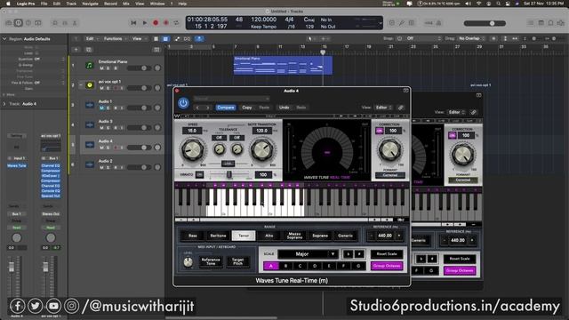The width and height of the screenshot is (569, 320).
Task: Click the duplicate track button
Action: (89, 50)
